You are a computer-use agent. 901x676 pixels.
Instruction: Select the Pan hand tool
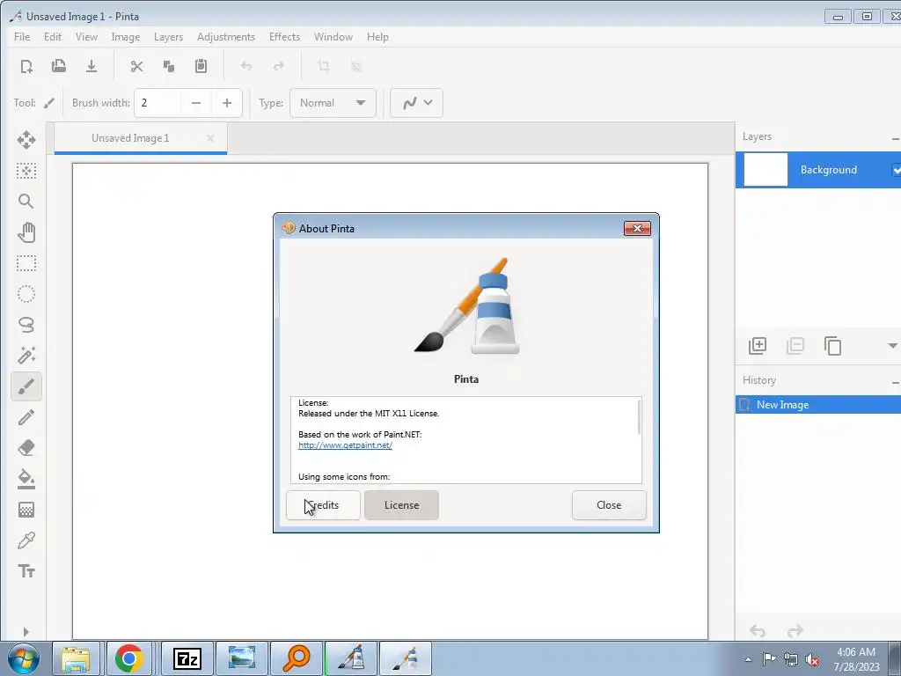(x=26, y=232)
